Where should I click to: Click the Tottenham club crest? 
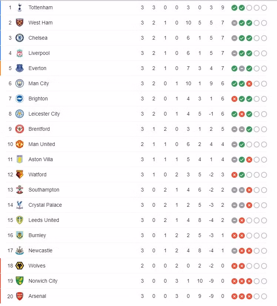coord(19,7)
